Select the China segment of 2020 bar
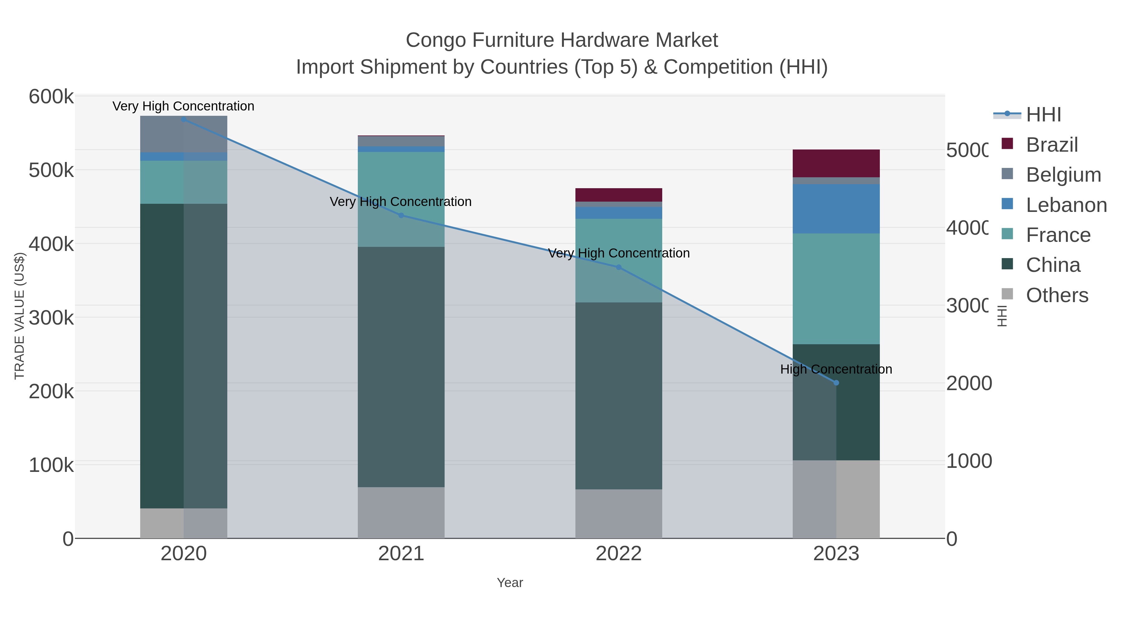 click(184, 356)
